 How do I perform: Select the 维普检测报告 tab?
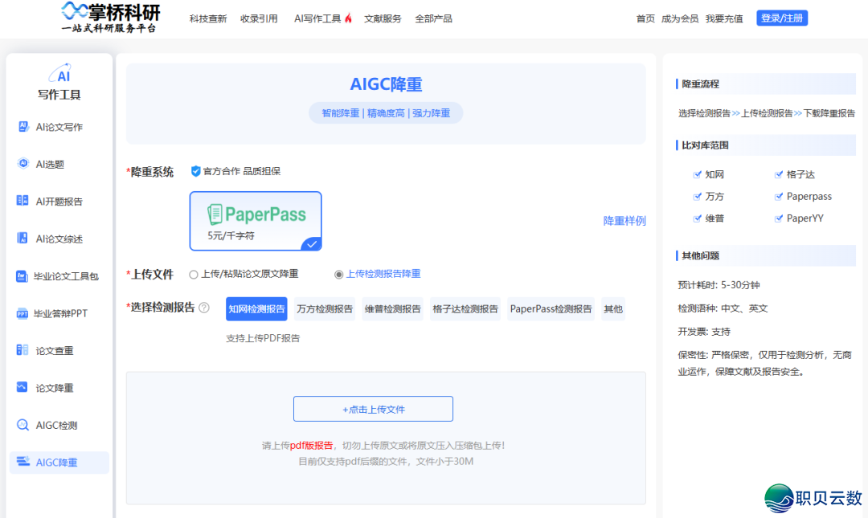[x=392, y=309]
